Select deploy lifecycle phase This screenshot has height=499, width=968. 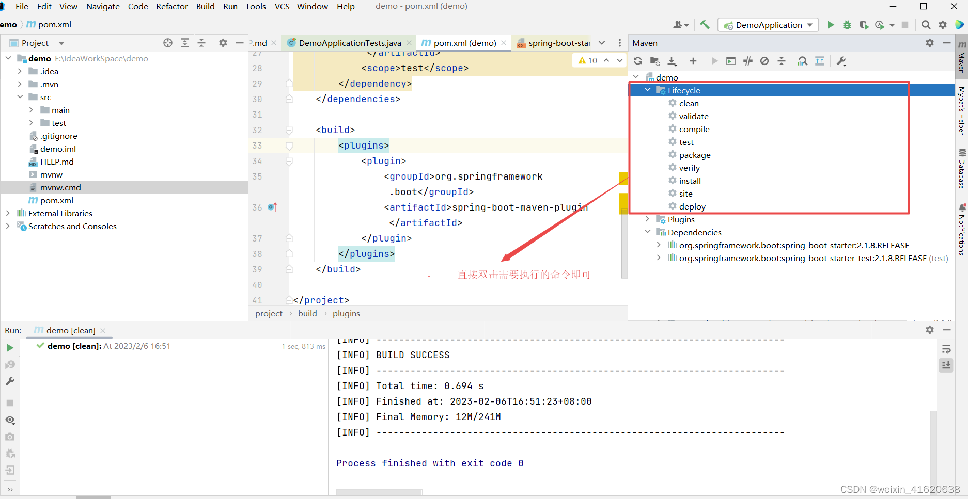pos(692,206)
